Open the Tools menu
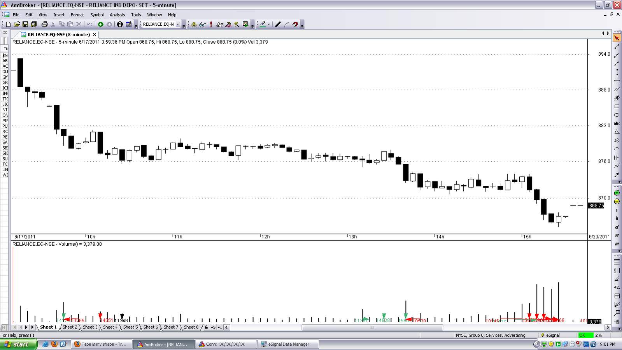 click(136, 15)
